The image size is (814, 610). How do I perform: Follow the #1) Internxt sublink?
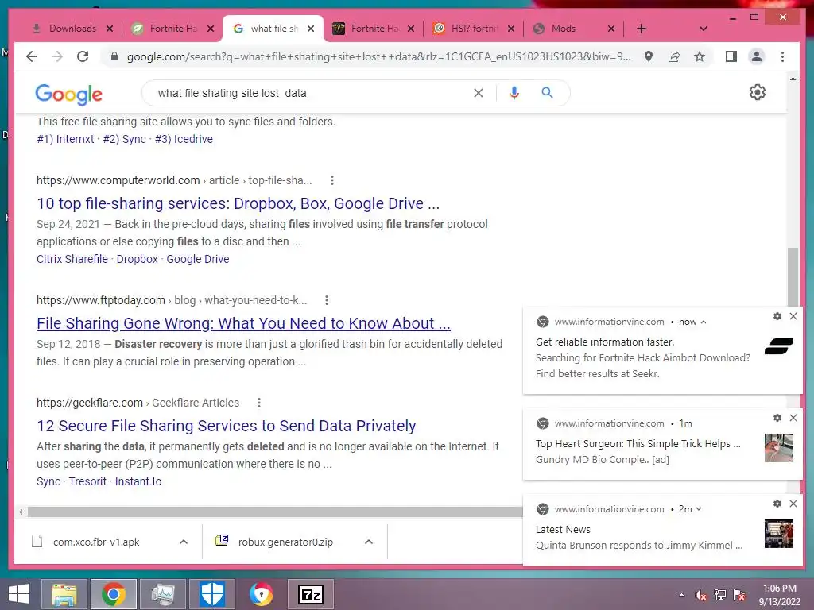[x=65, y=139]
